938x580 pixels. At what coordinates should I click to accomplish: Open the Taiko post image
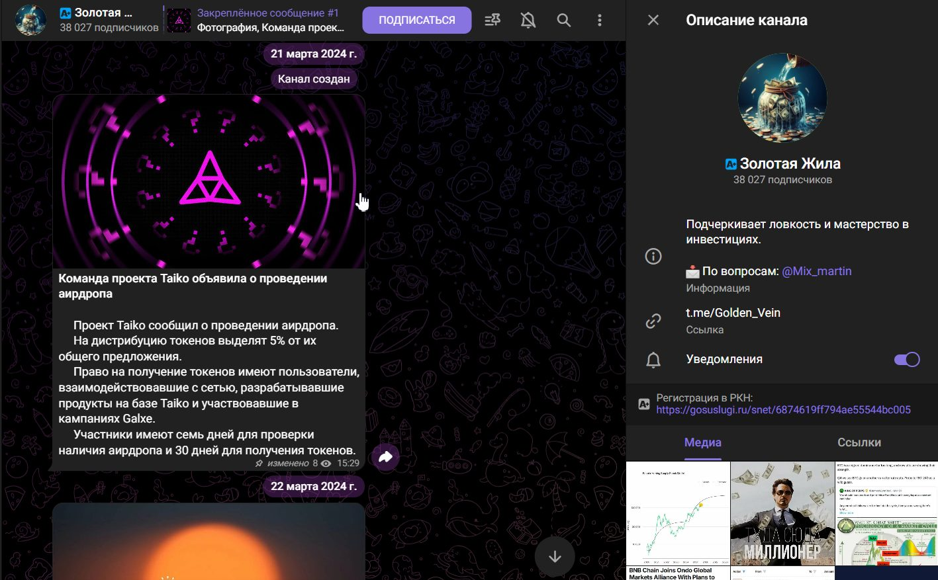pos(209,181)
